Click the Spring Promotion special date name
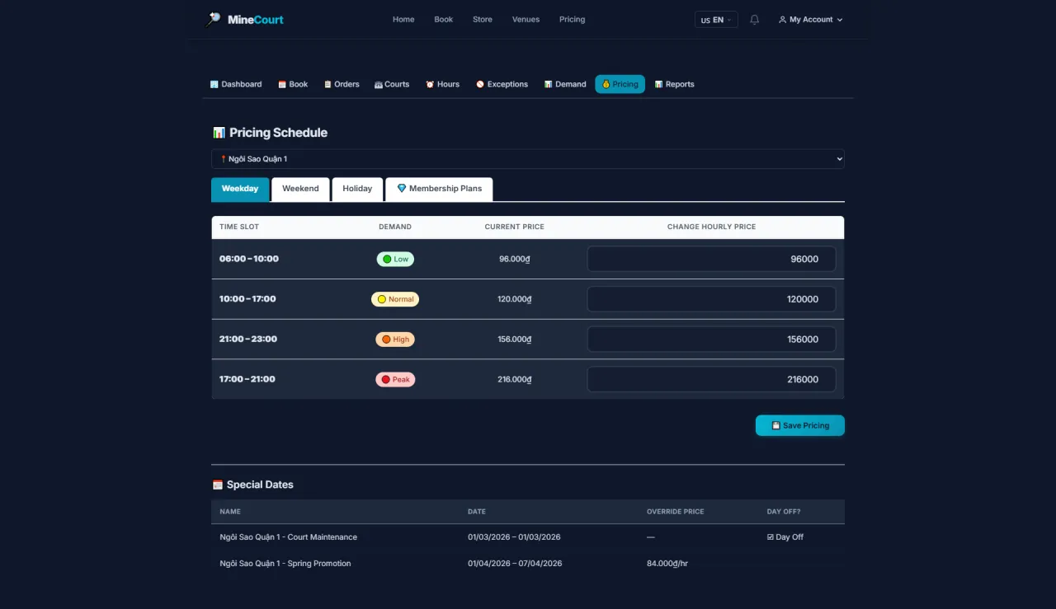The height and width of the screenshot is (609, 1056). pos(285,564)
